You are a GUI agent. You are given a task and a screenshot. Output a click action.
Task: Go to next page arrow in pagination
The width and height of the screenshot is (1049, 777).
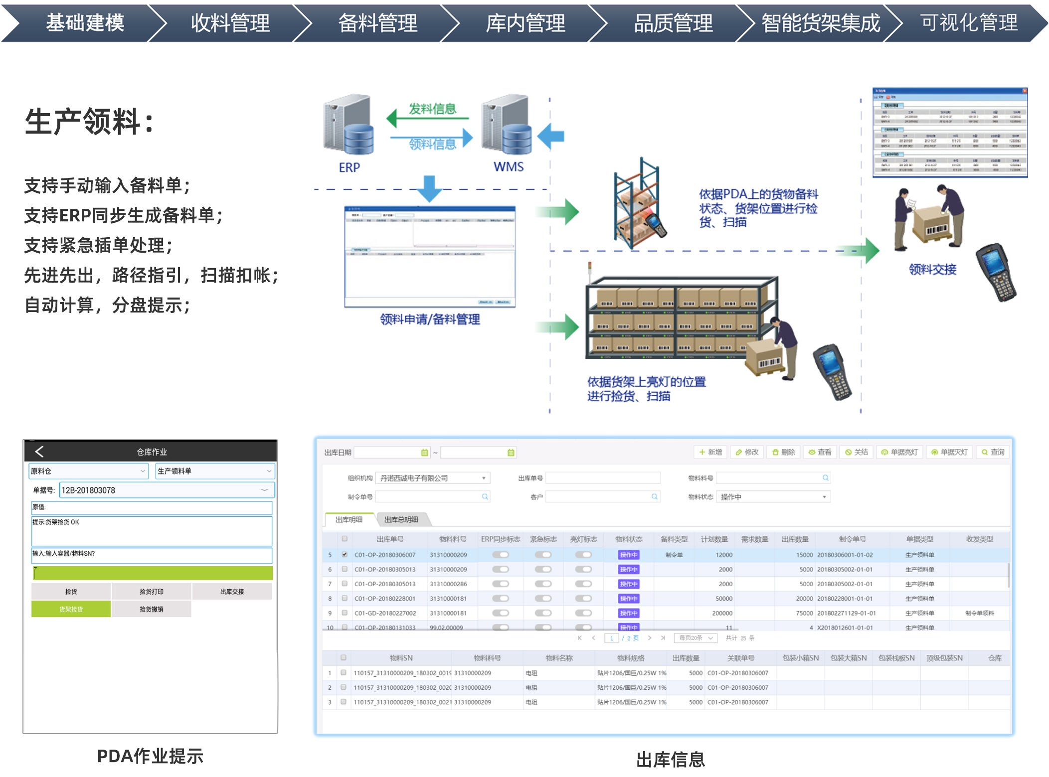tap(649, 638)
